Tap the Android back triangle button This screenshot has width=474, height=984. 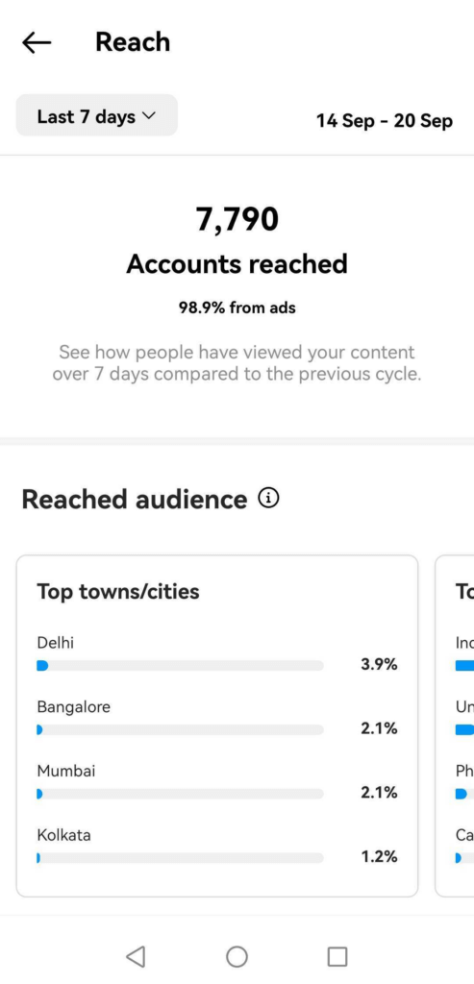[x=136, y=956]
